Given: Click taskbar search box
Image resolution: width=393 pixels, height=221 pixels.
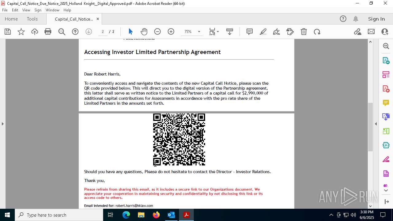Looking at the screenshot, I should (x=59, y=215).
